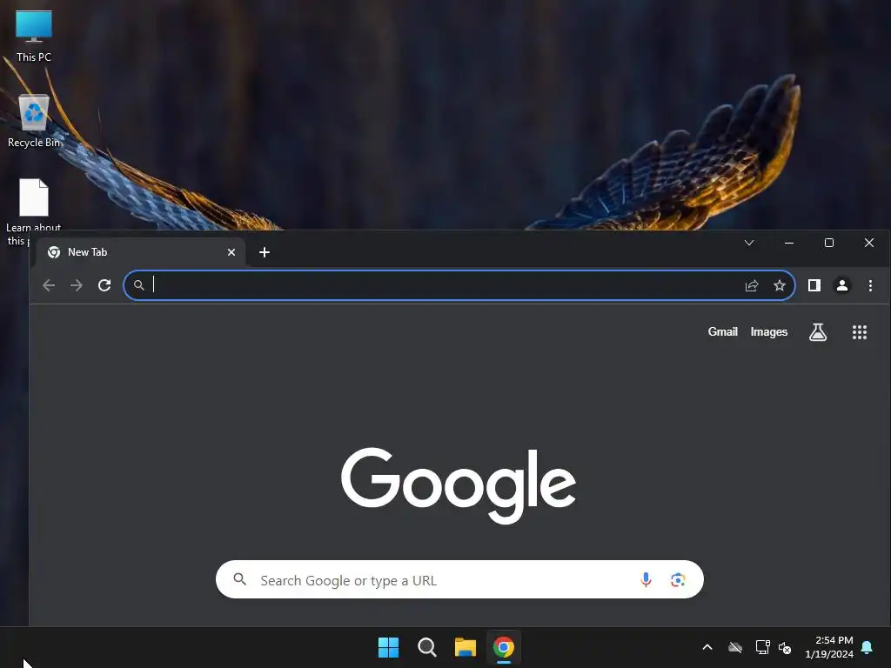This screenshot has width=891, height=668.
Task: Open the Windows Start menu
Action: tap(389, 647)
